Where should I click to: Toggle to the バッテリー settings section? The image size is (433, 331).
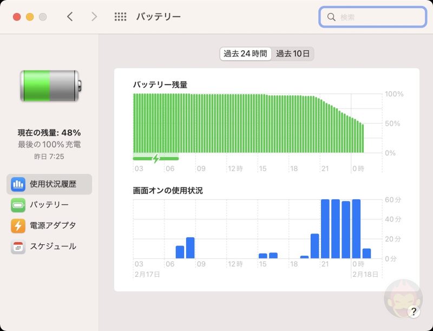(x=49, y=205)
